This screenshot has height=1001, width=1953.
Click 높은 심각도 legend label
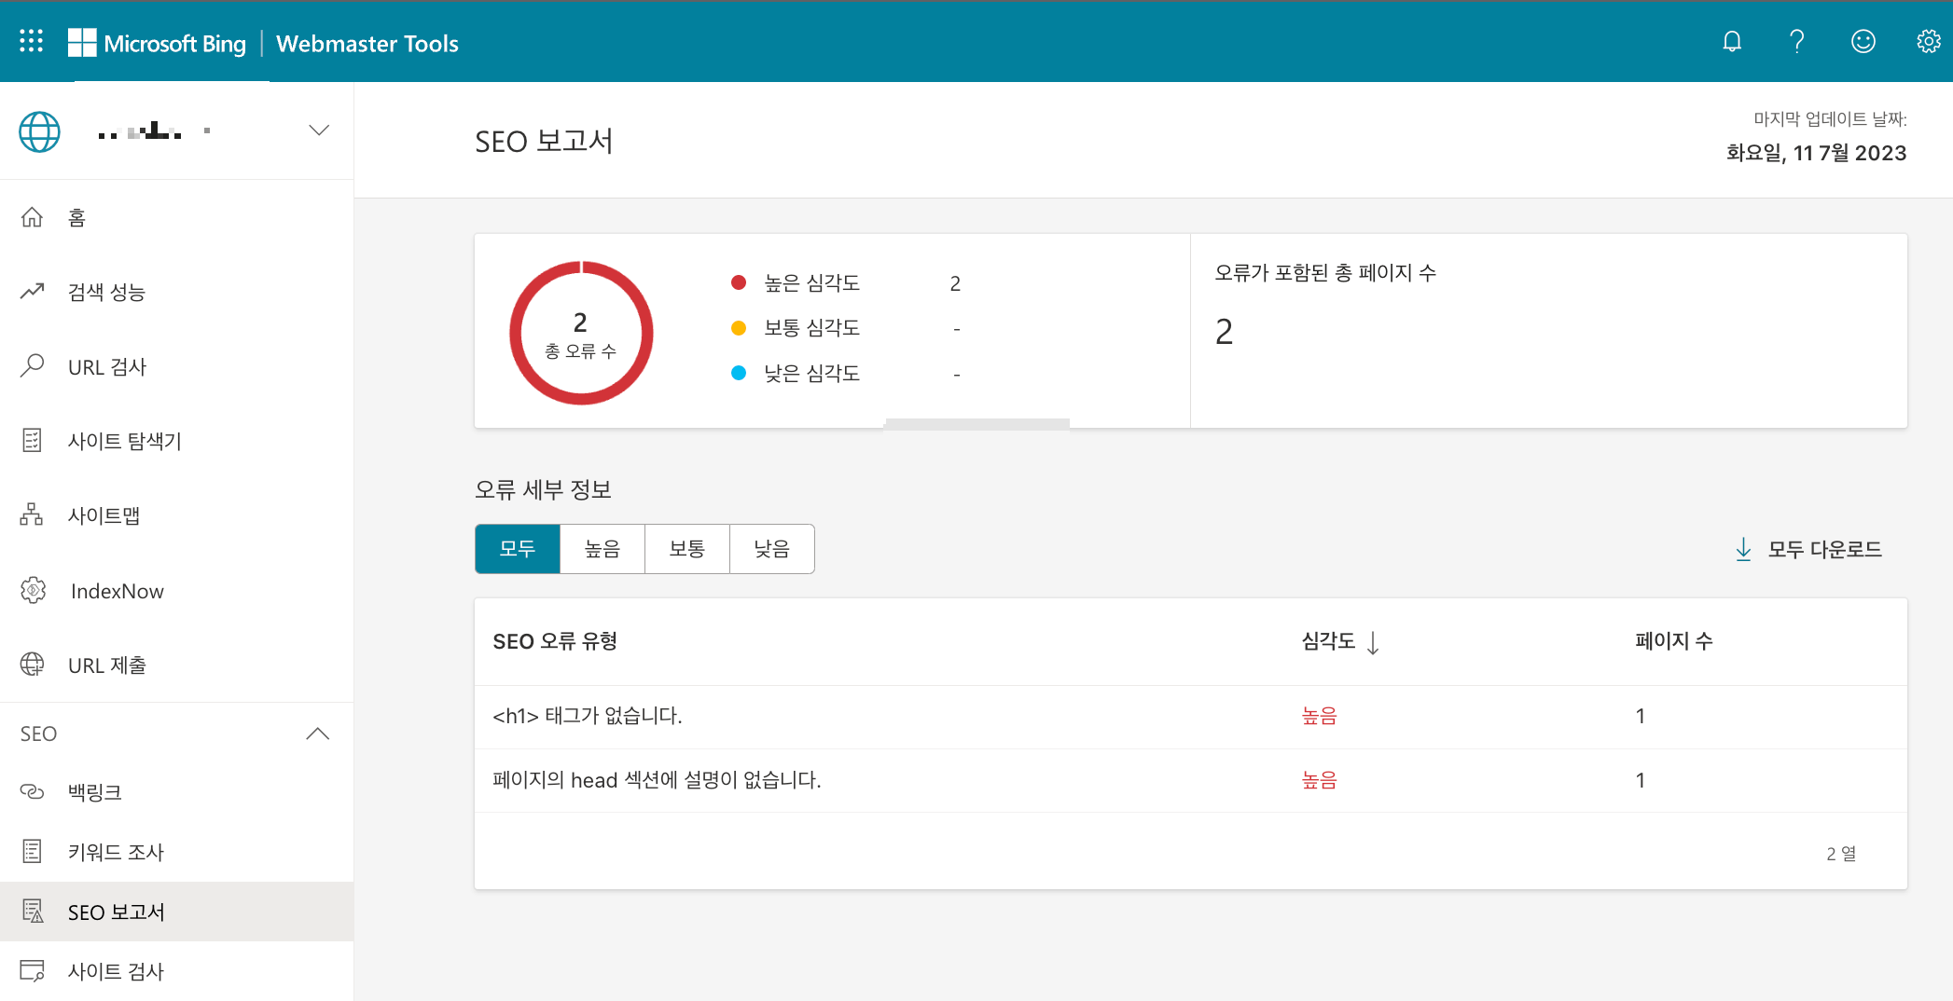point(811,282)
